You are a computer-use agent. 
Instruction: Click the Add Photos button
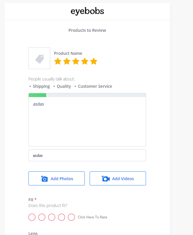pyautogui.click(x=57, y=178)
